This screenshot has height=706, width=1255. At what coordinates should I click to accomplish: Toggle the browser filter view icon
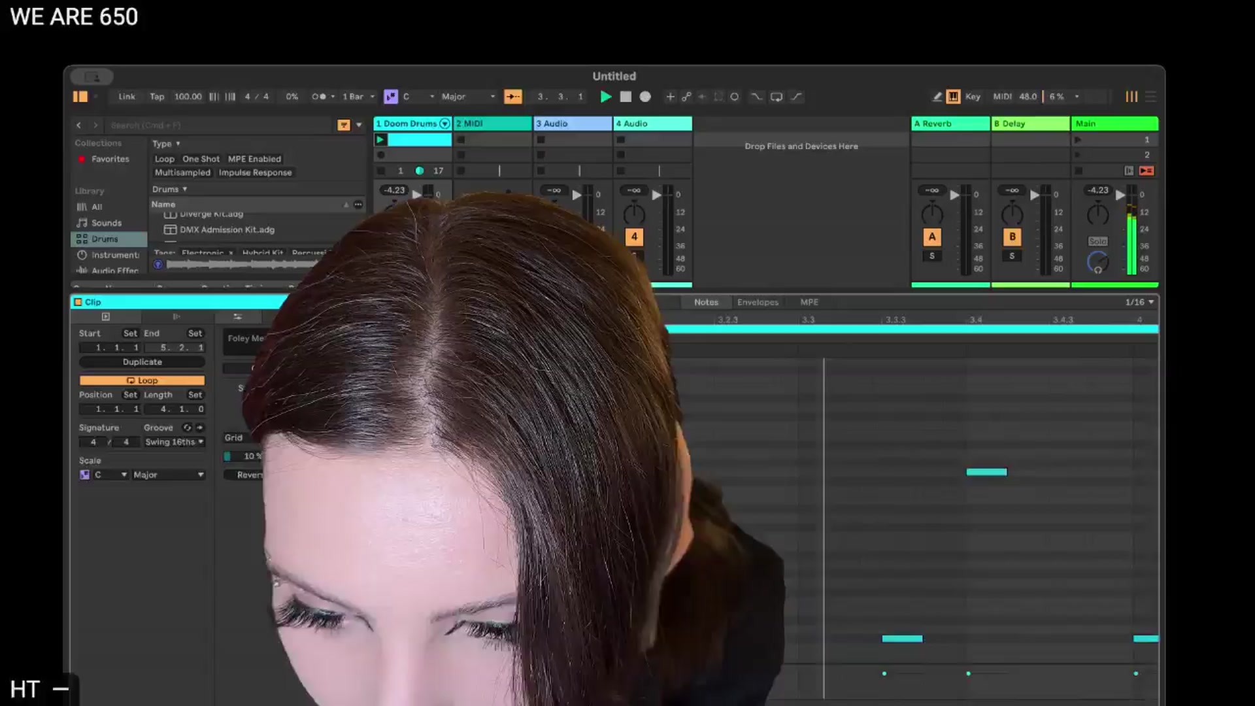(x=344, y=125)
